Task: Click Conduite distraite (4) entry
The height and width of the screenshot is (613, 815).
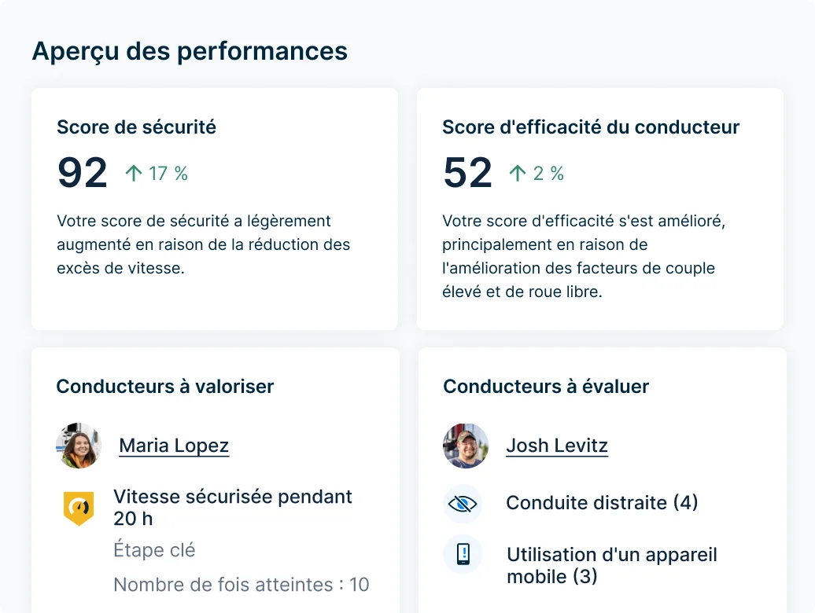Action: click(x=601, y=503)
